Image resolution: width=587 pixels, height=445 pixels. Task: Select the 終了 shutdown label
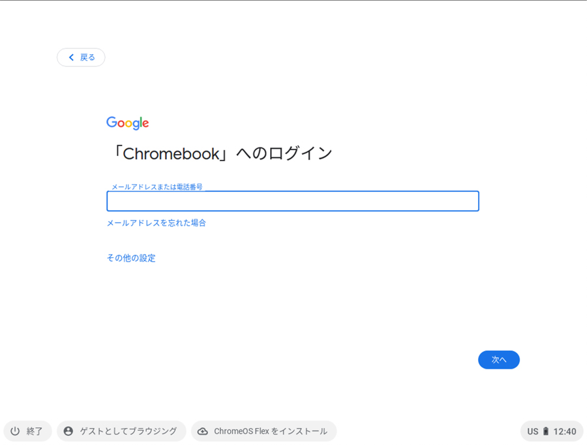[35, 431]
